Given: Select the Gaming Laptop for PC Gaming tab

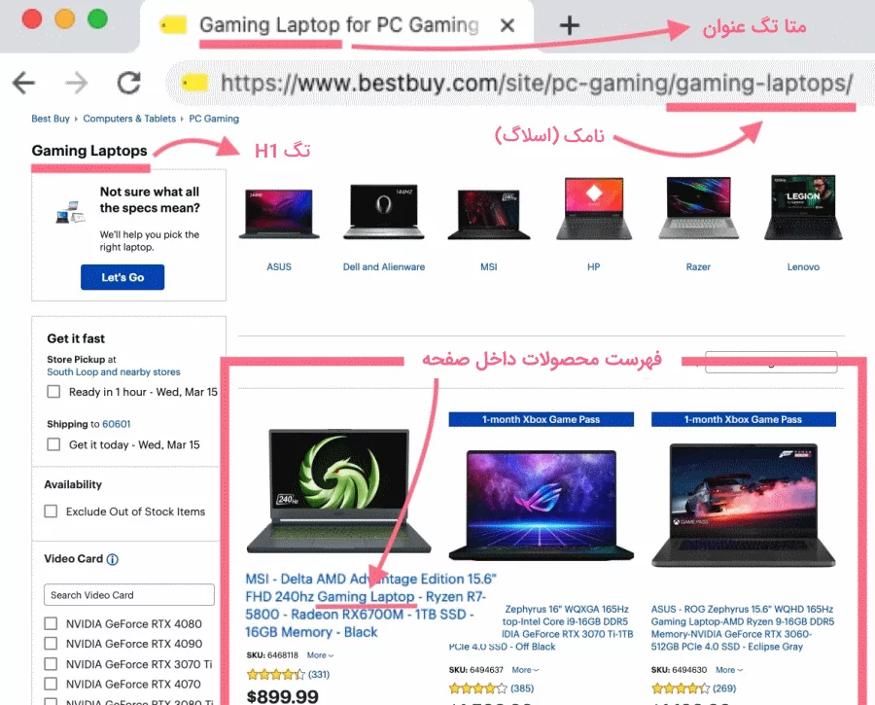Looking at the screenshot, I should coord(338,25).
